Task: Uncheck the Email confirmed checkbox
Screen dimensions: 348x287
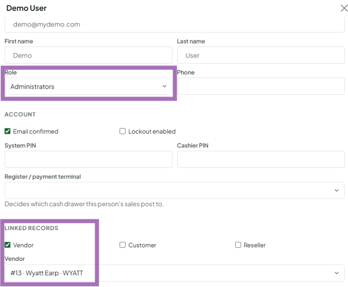Action: tap(8, 131)
